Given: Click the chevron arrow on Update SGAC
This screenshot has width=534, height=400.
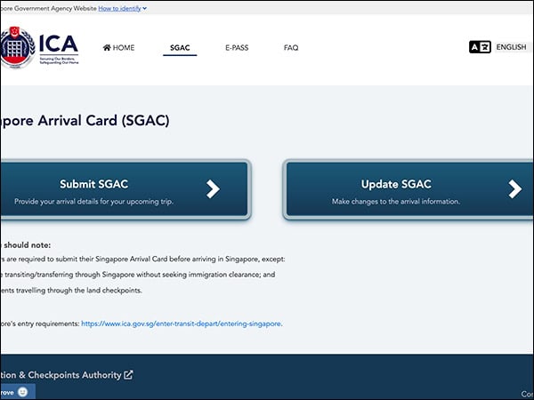Looking at the screenshot, I should [x=515, y=189].
